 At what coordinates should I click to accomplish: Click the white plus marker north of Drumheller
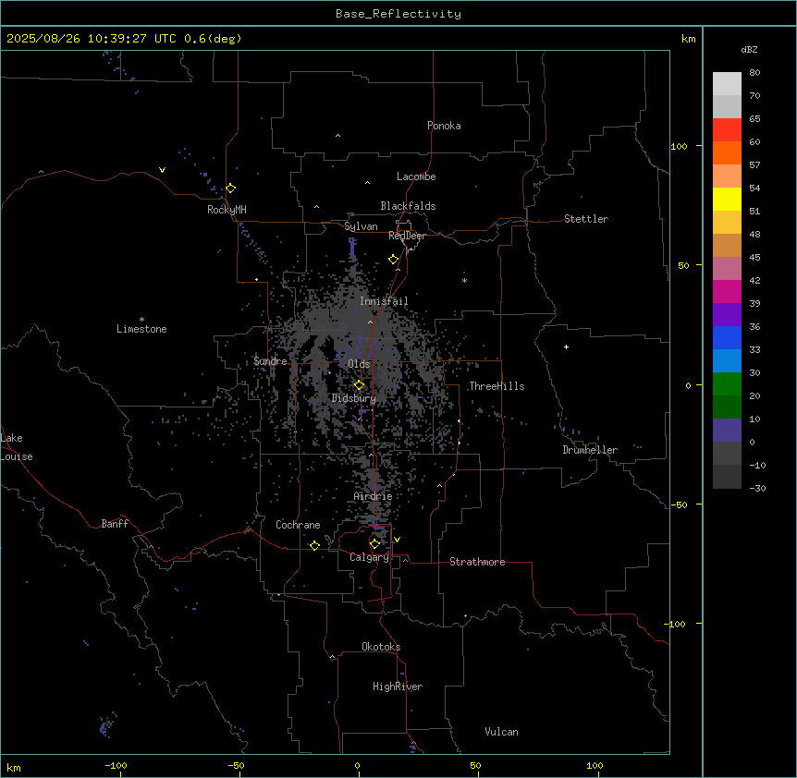[x=566, y=346]
